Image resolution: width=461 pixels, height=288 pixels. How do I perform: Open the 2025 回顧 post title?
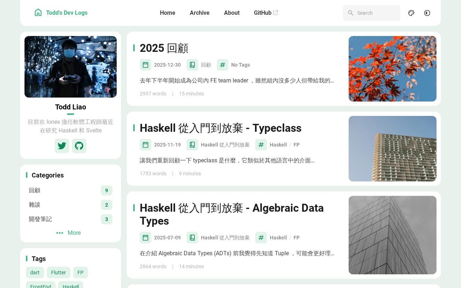point(164,48)
